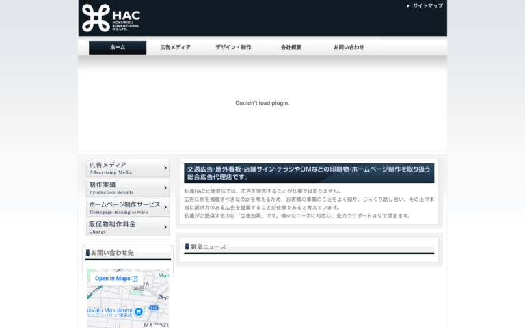Select the ホーム navigation tab

pos(118,48)
